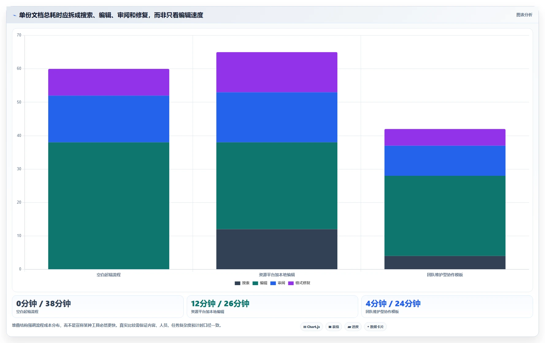Click the y-axis value 70
This screenshot has width=545, height=343.
pos(19,35)
